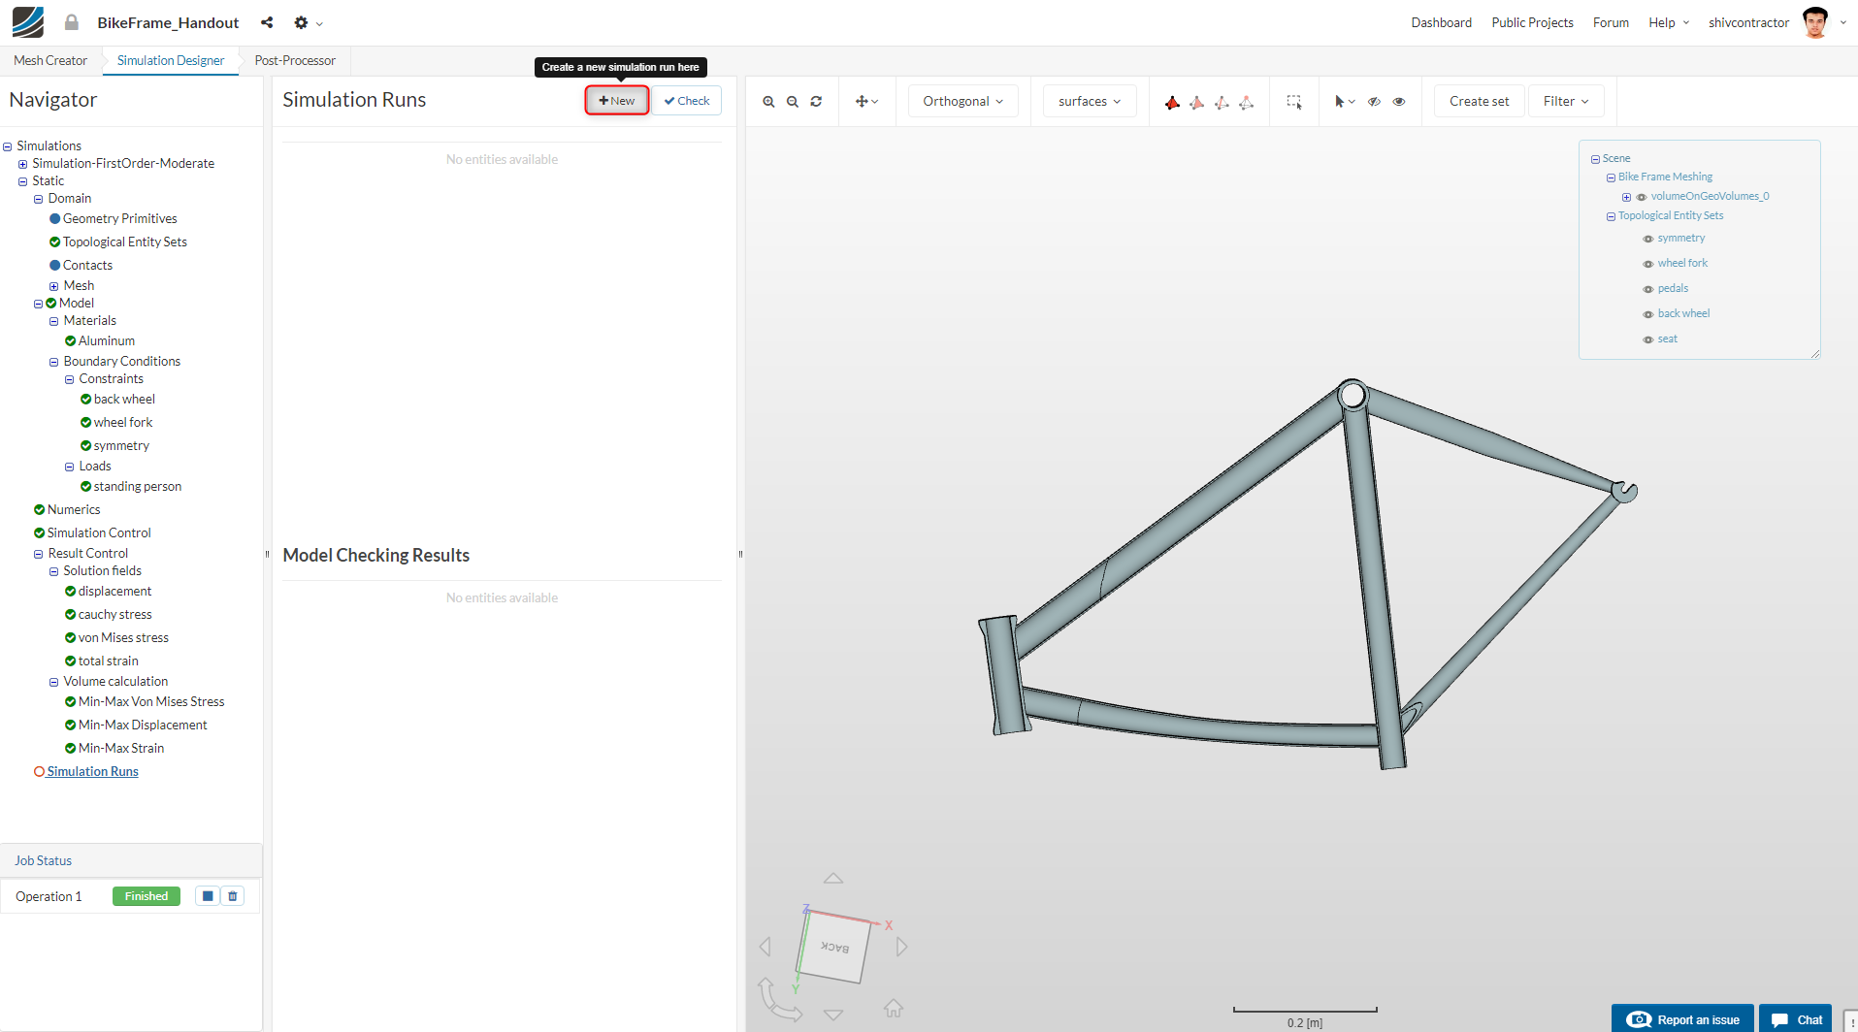Open the Orthogonal projection dropdown
Image resolution: width=1858 pixels, height=1032 pixels.
pos(962,100)
